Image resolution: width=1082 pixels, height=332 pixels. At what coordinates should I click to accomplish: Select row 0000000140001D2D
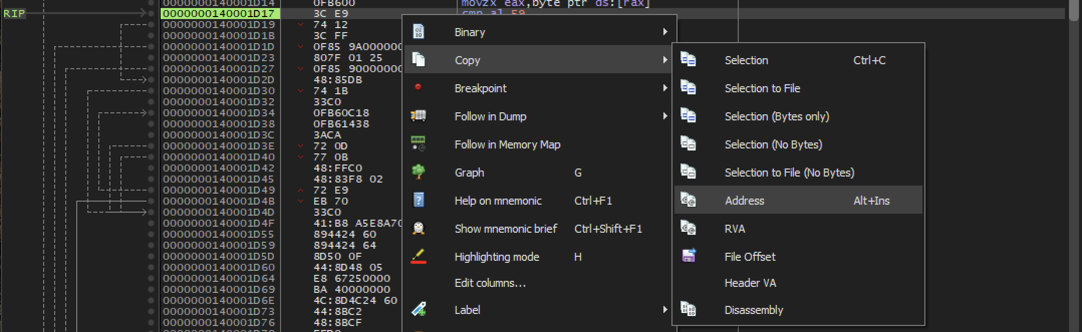(x=219, y=80)
